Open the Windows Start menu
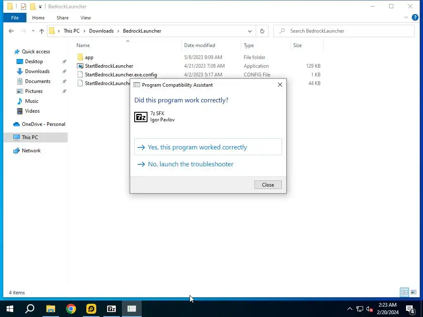The height and width of the screenshot is (317, 423). (x=10, y=309)
